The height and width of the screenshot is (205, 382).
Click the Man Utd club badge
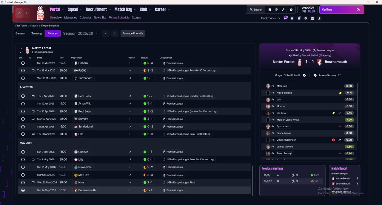click(x=76, y=175)
